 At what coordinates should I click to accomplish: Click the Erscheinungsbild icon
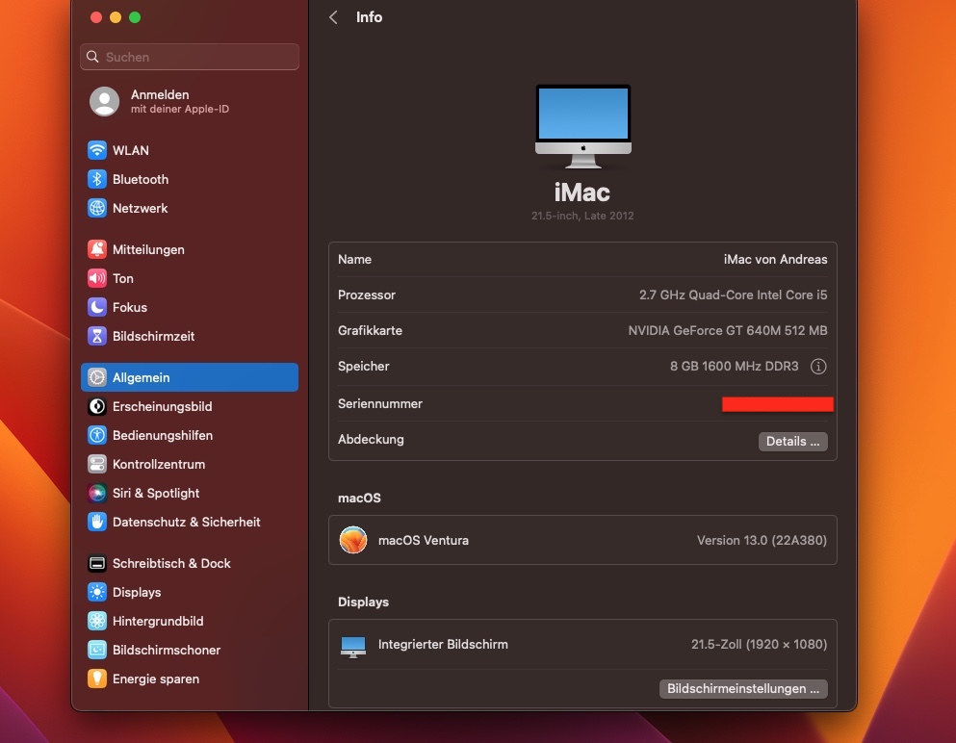pos(97,406)
